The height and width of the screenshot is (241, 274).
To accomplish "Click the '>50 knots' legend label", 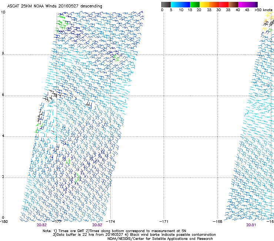I will 263,10.
